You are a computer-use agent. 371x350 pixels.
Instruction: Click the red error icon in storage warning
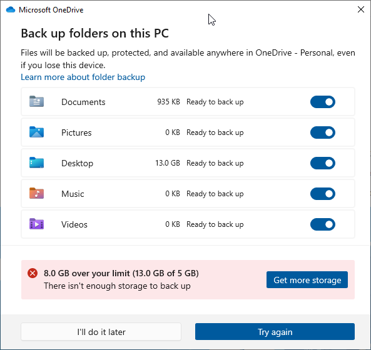tap(33, 273)
